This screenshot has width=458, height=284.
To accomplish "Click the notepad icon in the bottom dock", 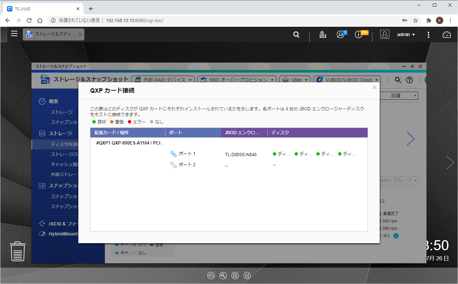I will 247,276.
